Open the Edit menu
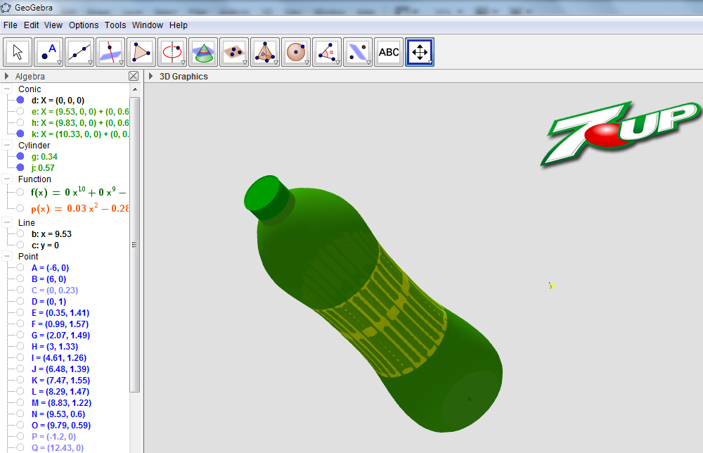 31,25
